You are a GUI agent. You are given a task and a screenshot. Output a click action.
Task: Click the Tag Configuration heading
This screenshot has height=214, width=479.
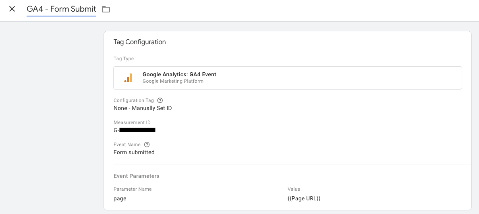(140, 42)
